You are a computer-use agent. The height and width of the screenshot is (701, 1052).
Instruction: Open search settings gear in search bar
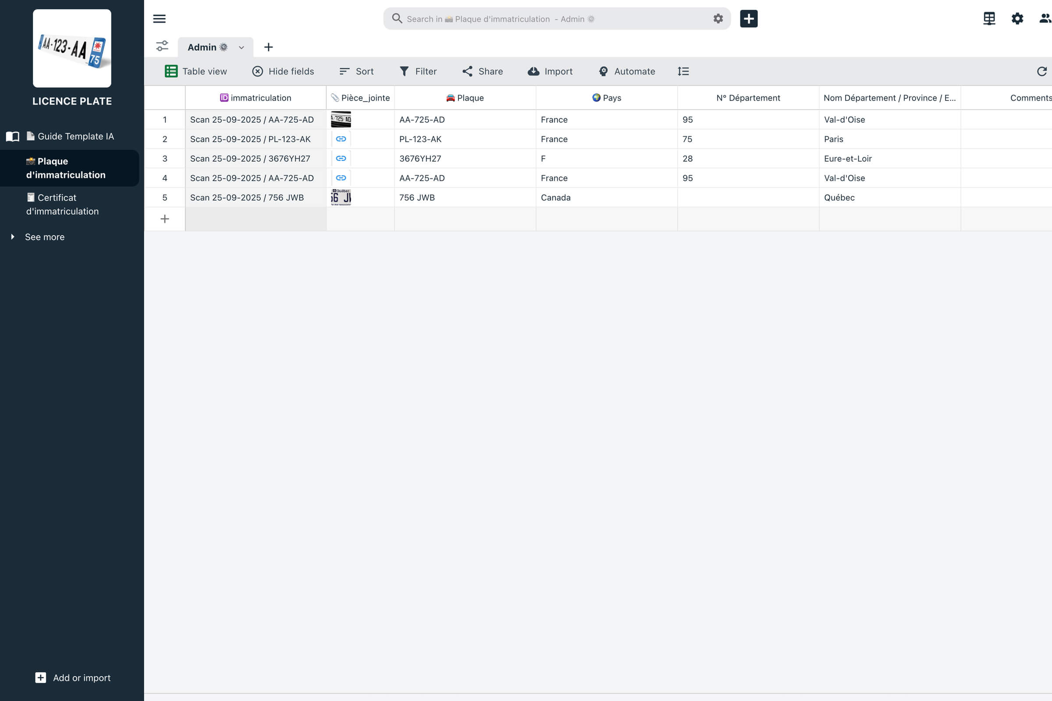pyautogui.click(x=718, y=19)
